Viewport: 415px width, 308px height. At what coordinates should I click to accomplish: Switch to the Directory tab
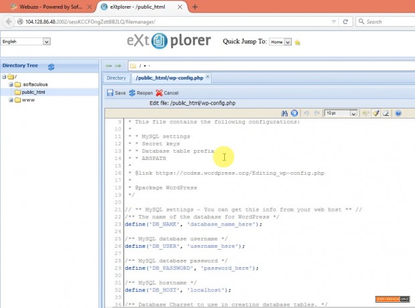[116, 78]
